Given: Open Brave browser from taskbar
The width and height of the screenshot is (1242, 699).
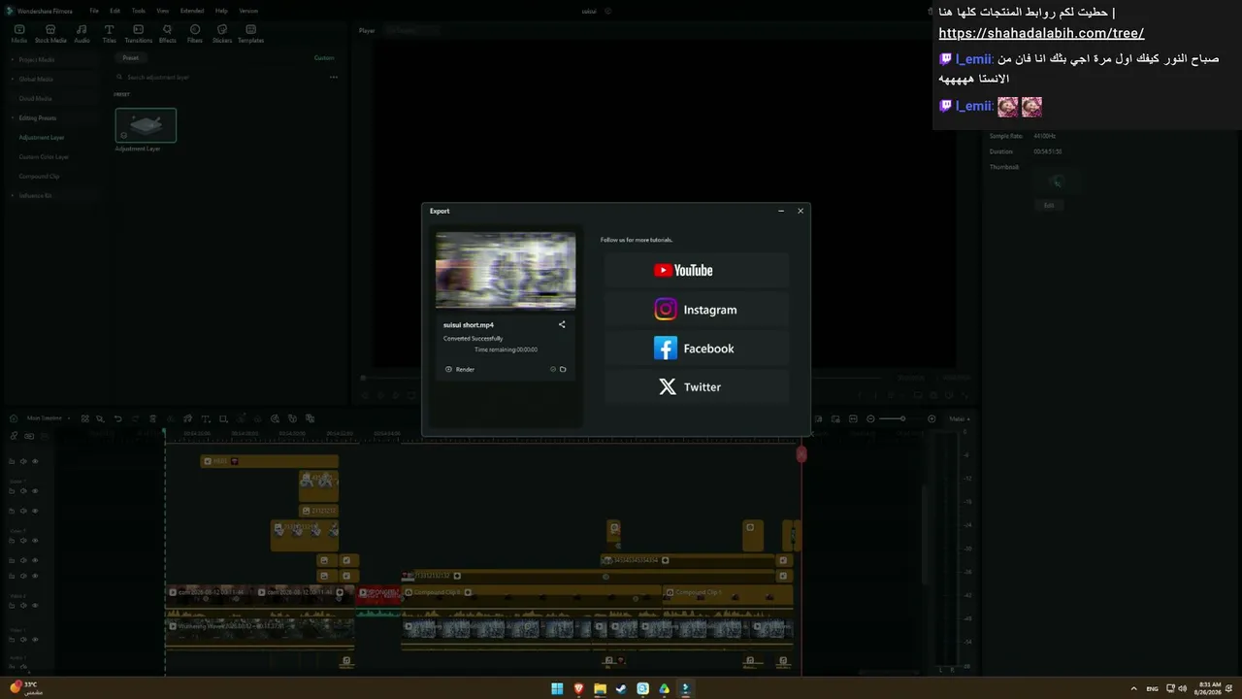Looking at the screenshot, I should tap(578, 688).
